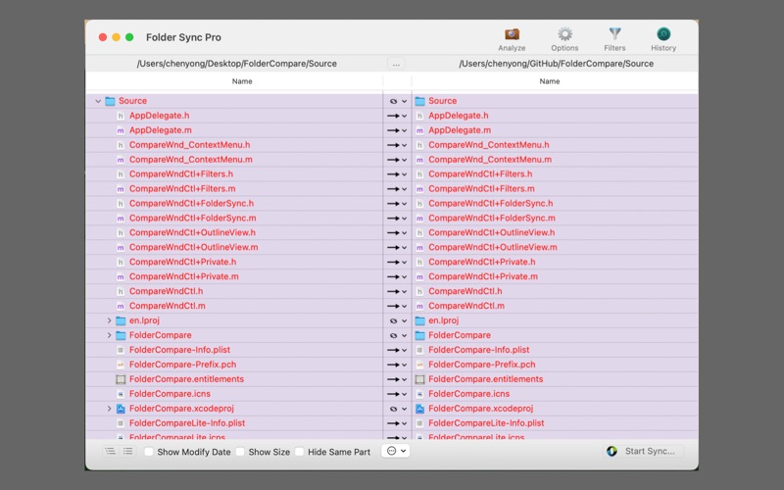Click the sync arrow icon for CompareWndCtl+FolderSync.h
The width and height of the screenshot is (784, 490).
point(394,204)
